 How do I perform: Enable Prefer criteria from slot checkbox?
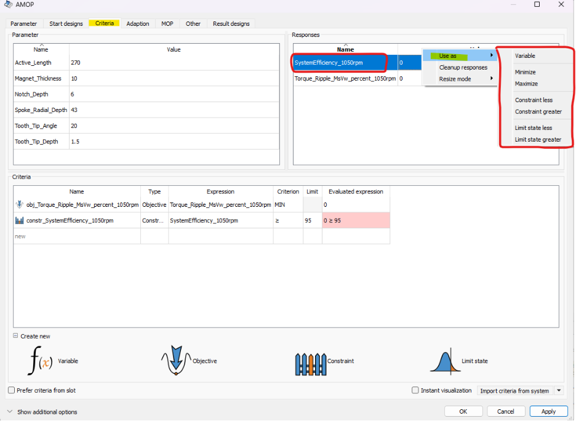click(12, 390)
